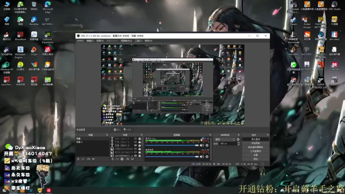
Task: Open the Origin desktop shortcut
Action: [34, 51]
